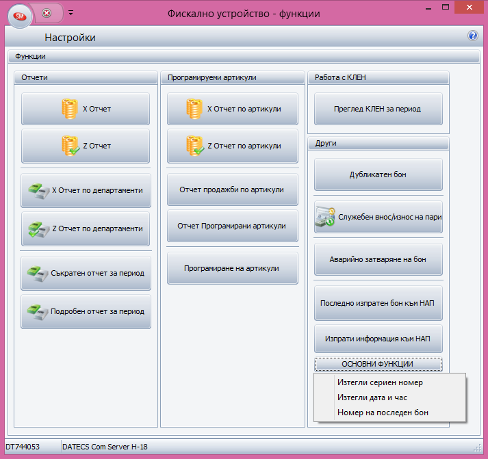Image resolution: width=488 pixels, height=459 pixels.
Task: Click the Други group header
Action: coord(378,144)
